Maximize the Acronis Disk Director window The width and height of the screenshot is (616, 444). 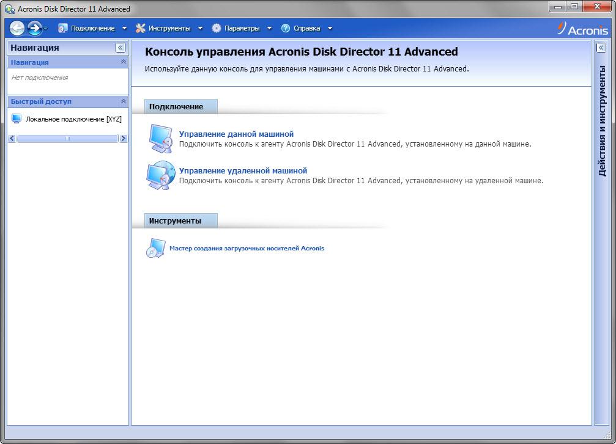click(x=574, y=6)
